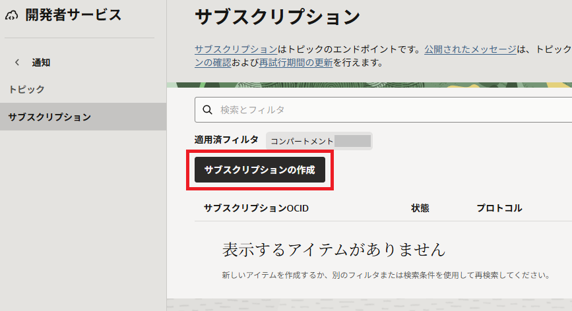Sort by the プロトコル column header
This screenshot has height=311, width=572.
point(499,208)
